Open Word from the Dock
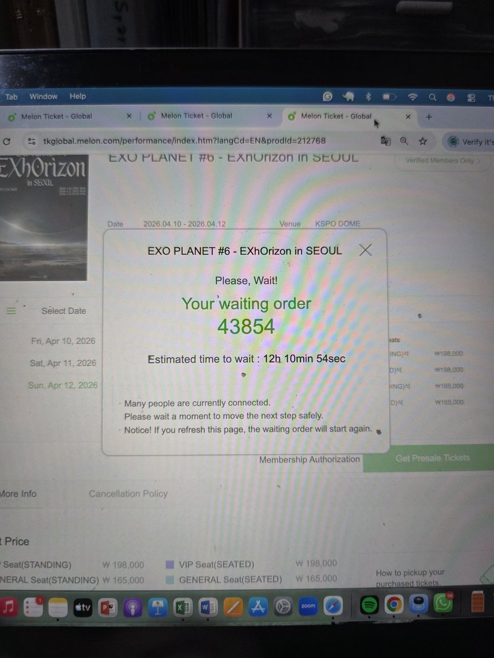The height and width of the screenshot is (658, 494). [208, 607]
